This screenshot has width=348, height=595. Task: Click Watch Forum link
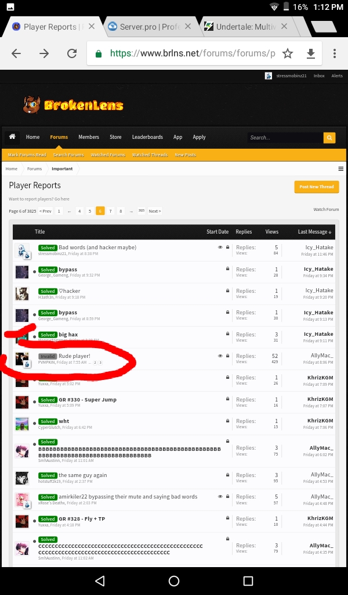(x=326, y=209)
